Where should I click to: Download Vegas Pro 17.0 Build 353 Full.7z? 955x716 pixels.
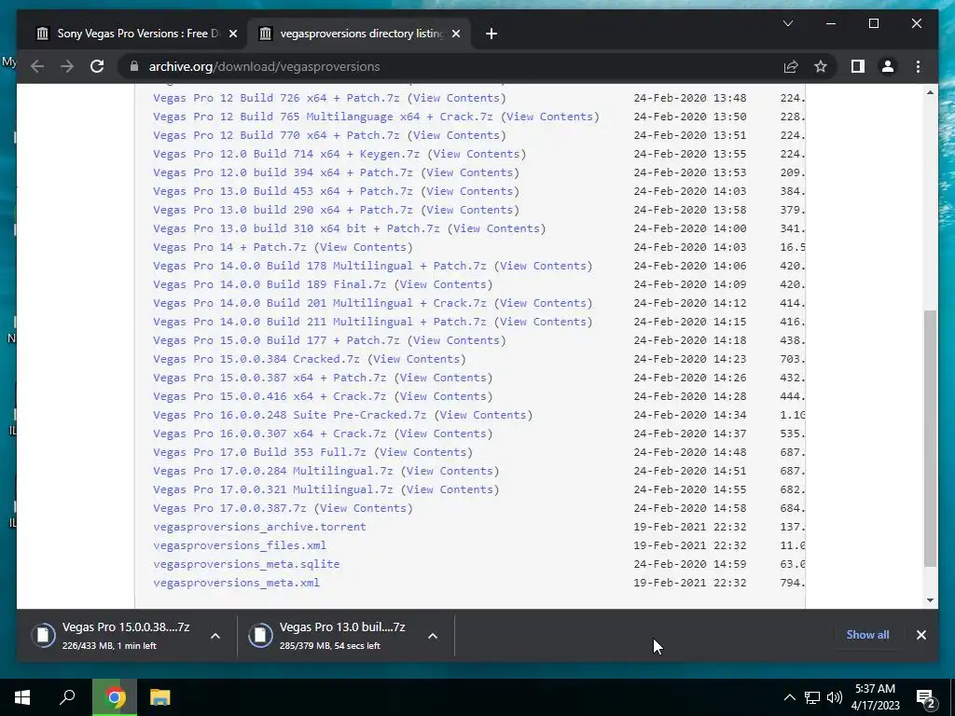click(259, 452)
